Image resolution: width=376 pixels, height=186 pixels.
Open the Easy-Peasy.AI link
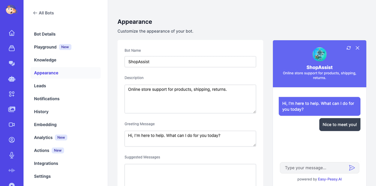(x=330, y=179)
